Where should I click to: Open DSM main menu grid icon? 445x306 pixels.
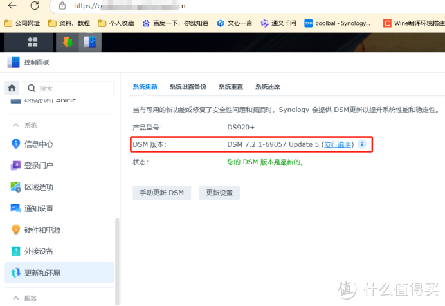coord(32,42)
